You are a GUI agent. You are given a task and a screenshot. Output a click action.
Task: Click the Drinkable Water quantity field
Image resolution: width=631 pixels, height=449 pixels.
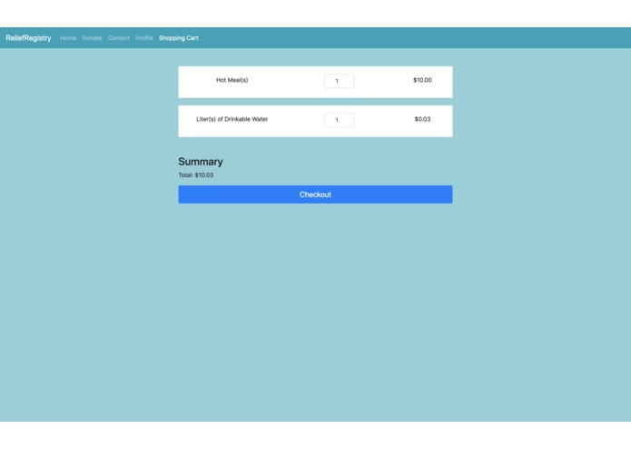tap(339, 120)
